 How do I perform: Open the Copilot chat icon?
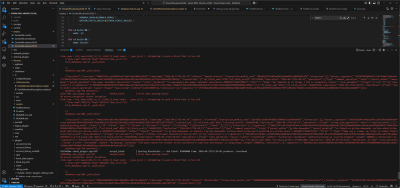point(254,3)
